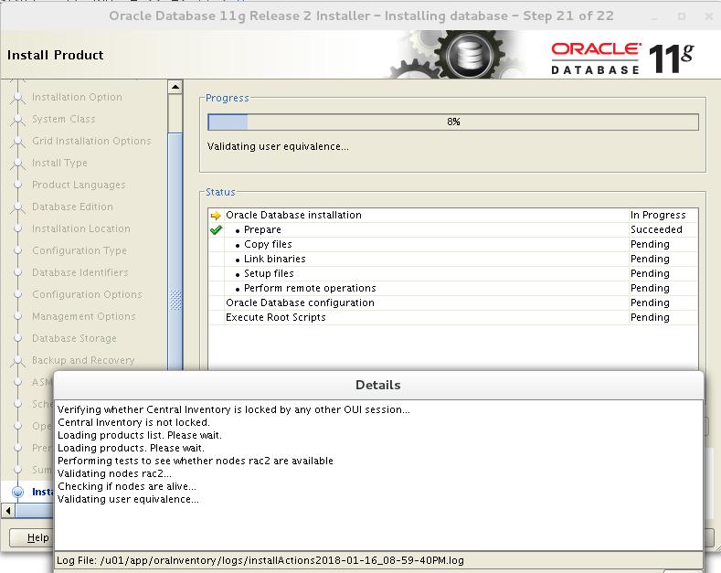
Task: Minimize the installer window
Action: (x=654, y=16)
